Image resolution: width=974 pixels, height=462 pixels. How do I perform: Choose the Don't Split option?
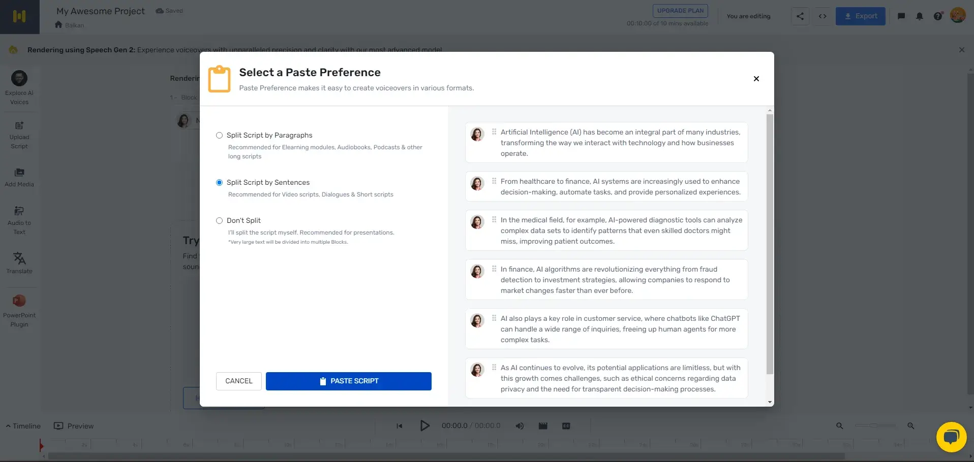click(219, 220)
